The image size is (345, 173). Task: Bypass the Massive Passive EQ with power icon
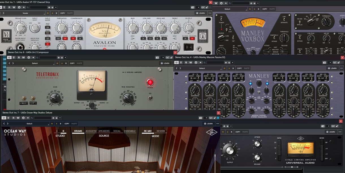pyautogui.click(x=177, y=63)
